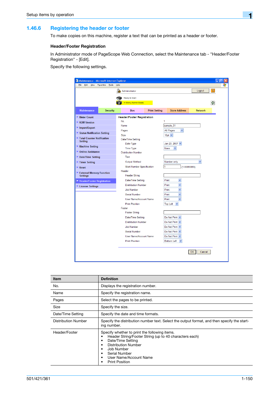
Task: Open Reset in the sidebar
Action: (x=96, y=168)
